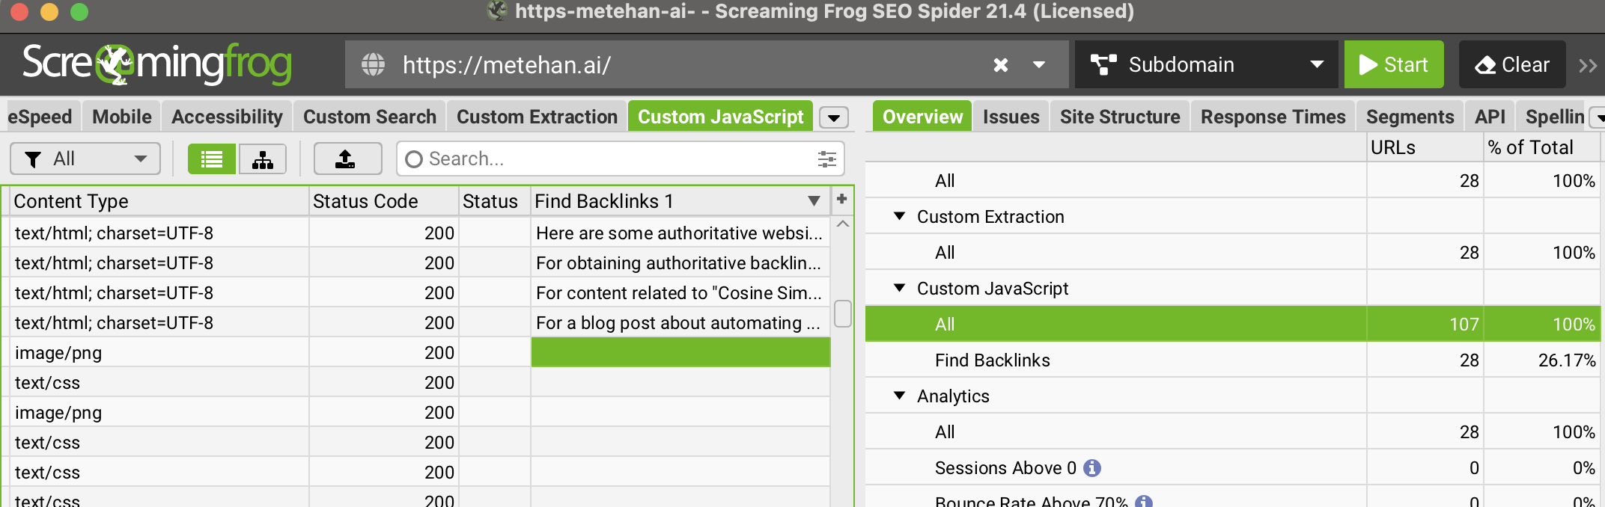
Task: Open the URL history dropdown arrow
Action: 1039,65
